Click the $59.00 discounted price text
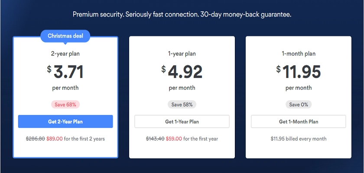Screen dimensions: 364x173 coord(174,139)
